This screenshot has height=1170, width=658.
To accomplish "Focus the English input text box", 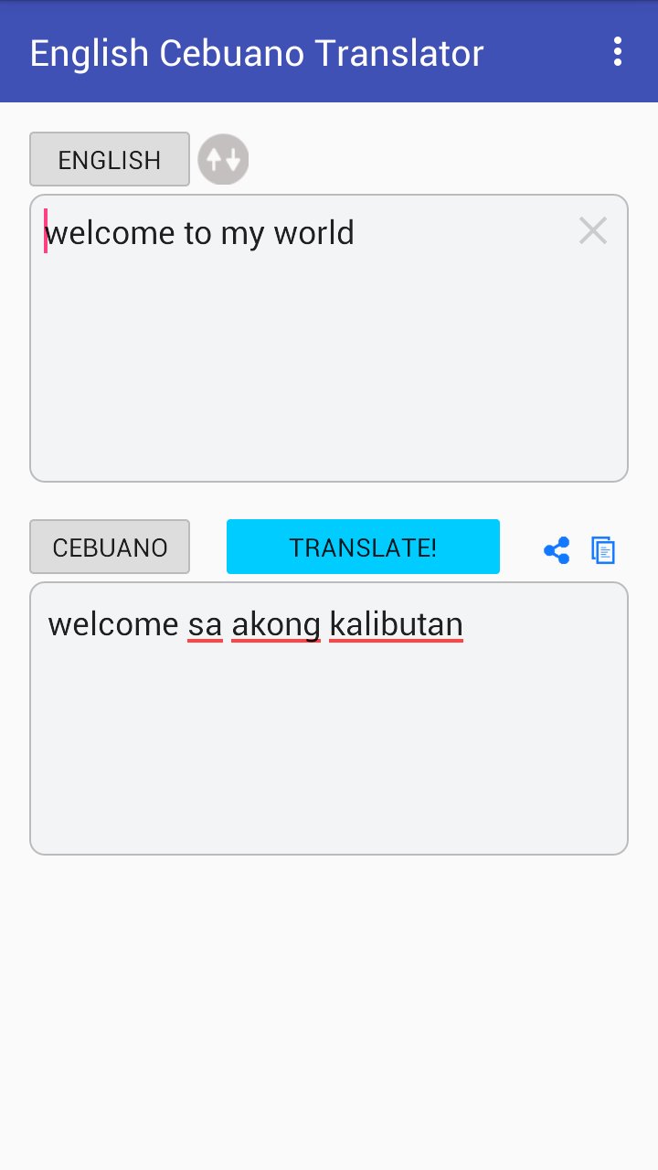I will 329,338.
